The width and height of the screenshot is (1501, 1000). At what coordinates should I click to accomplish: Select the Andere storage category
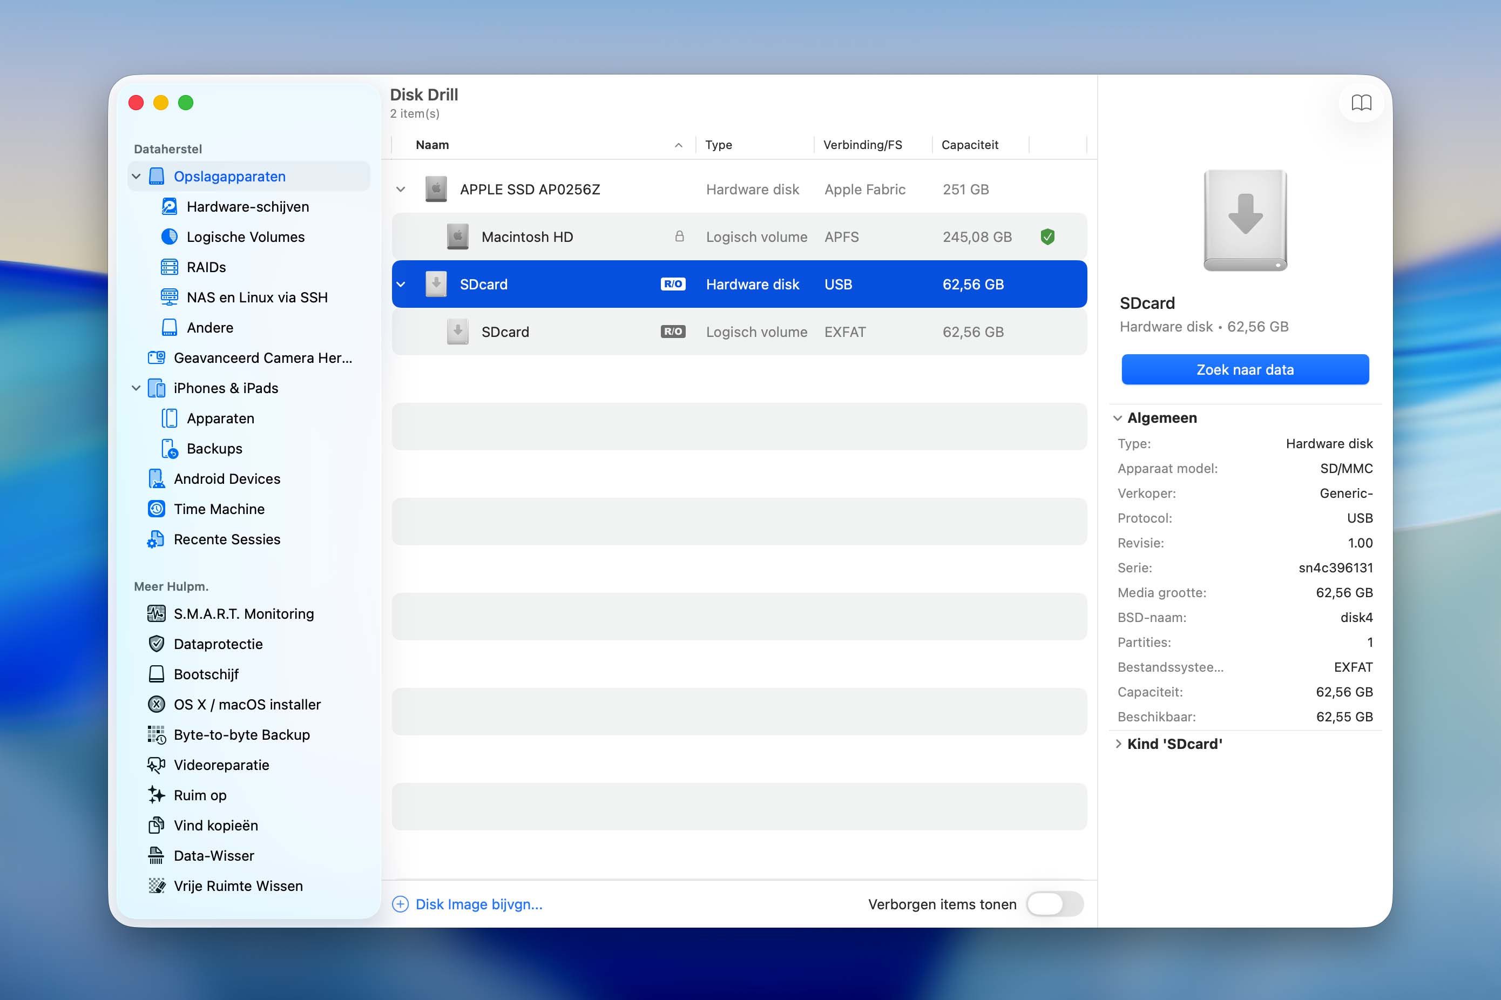210,328
